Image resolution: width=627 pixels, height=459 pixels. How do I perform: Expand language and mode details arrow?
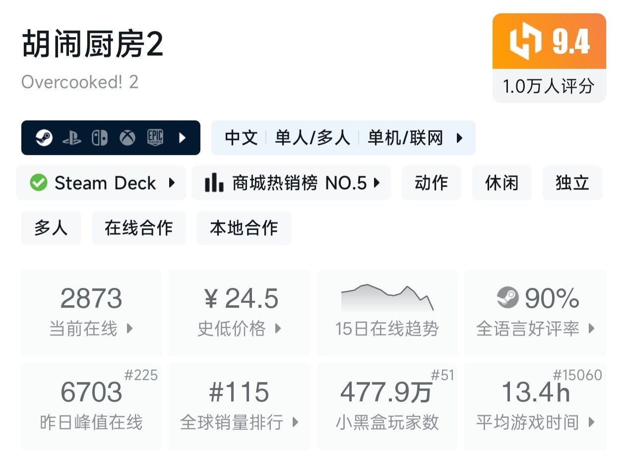coord(459,138)
